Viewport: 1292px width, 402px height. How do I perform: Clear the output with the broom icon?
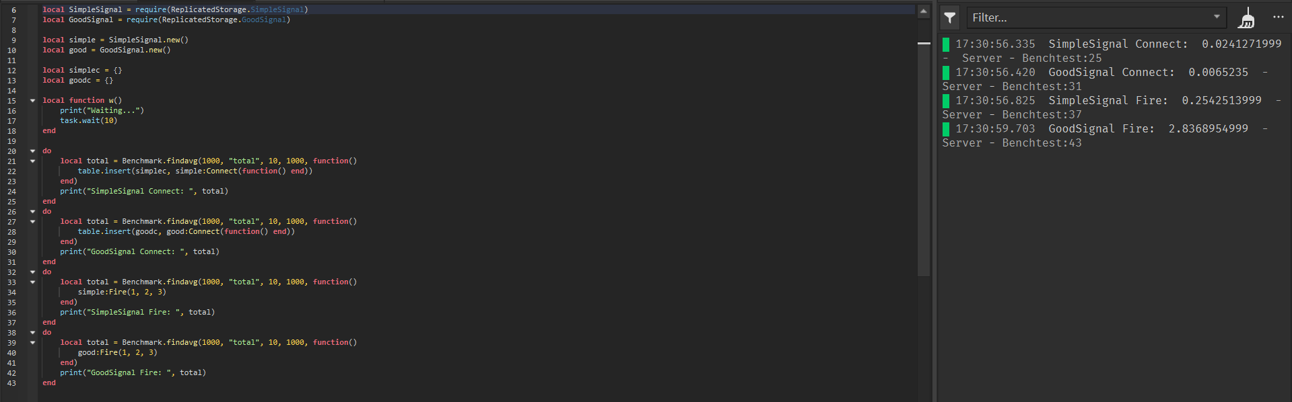[x=1246, y=18]
